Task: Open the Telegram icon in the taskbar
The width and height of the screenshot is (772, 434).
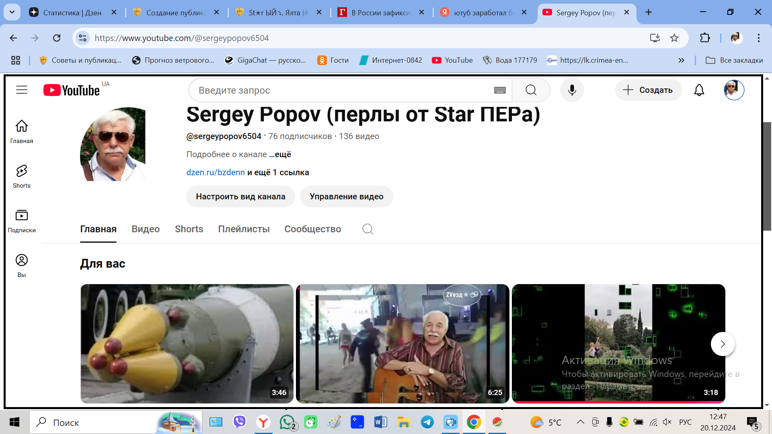Action: [x=427, y=422]
